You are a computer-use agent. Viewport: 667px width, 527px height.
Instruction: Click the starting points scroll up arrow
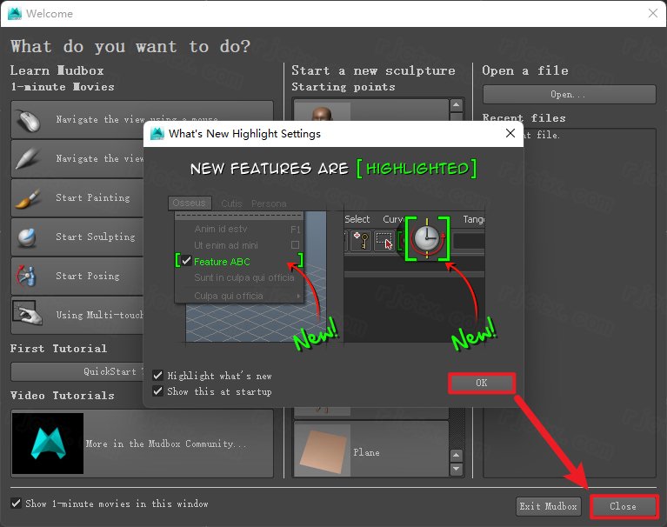[x=456, y=104]
